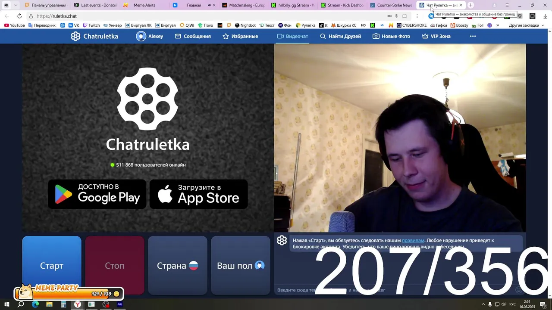Expand Другие закладки folder
The width and height of the screenshot is (552, 310).
click(x=526, y=25)
